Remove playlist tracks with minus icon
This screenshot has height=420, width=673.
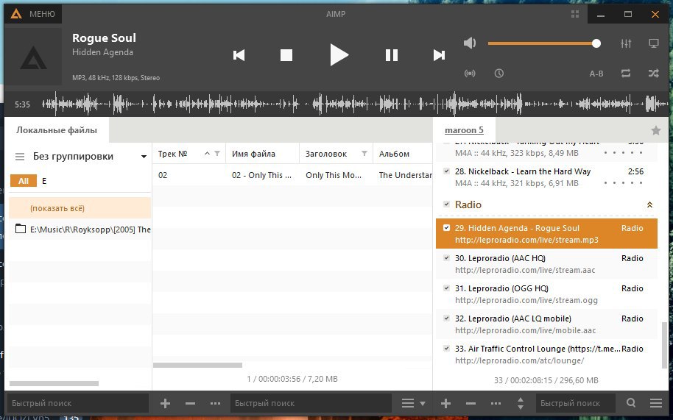click(x=471, y=403)
